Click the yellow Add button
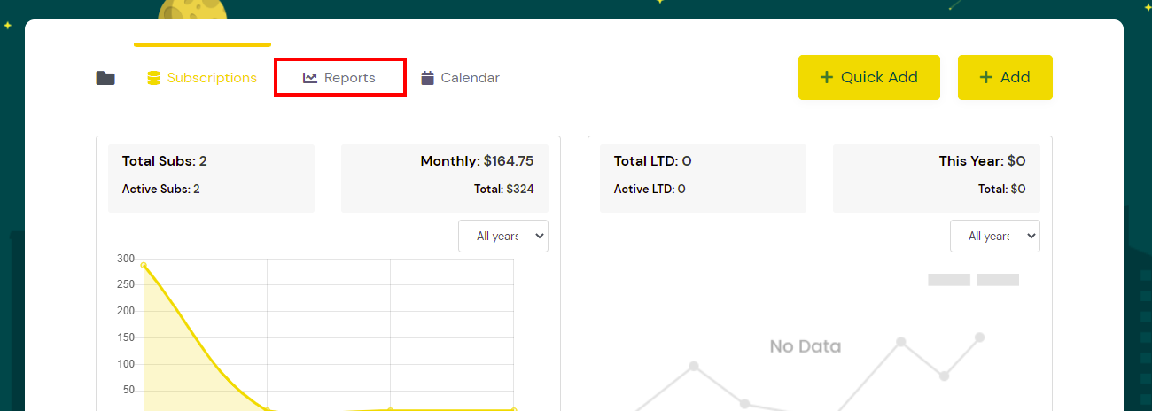 pos(1005,77)
